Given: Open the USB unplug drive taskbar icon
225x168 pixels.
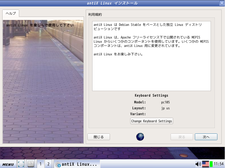Looking at the screenshot, I should [x=30, y=164].
